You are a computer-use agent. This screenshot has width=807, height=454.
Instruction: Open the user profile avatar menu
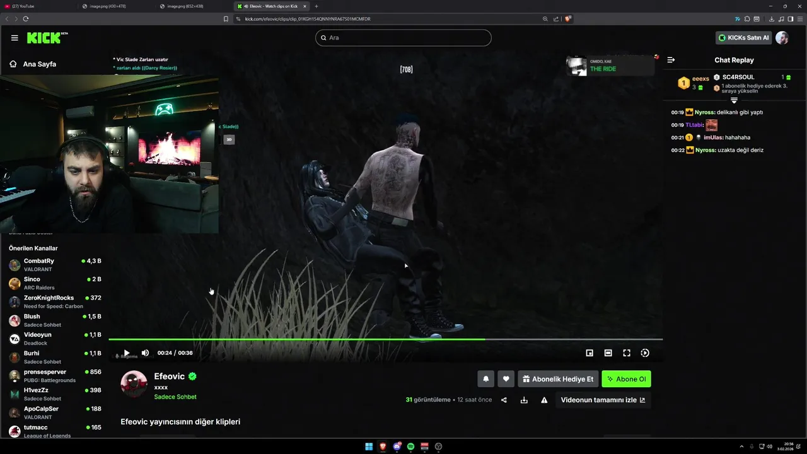pos(782,38)
